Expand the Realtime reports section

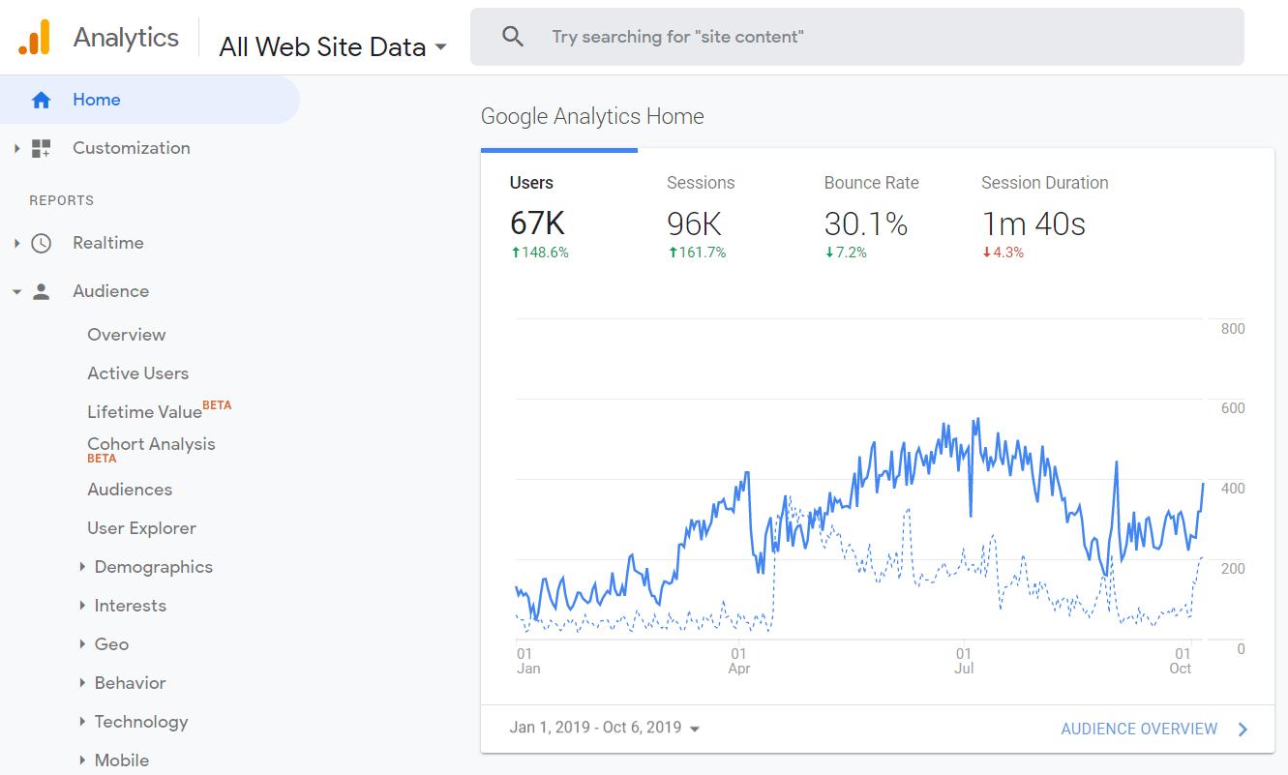pos(16,243)
